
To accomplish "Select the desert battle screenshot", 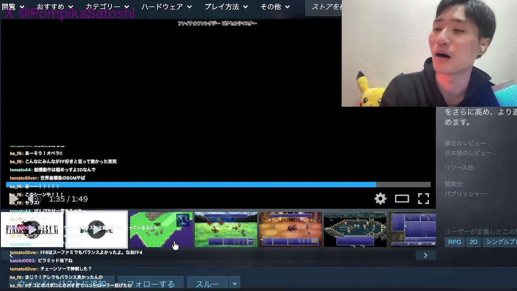I will pyautogui.click(x=290, y=230).
